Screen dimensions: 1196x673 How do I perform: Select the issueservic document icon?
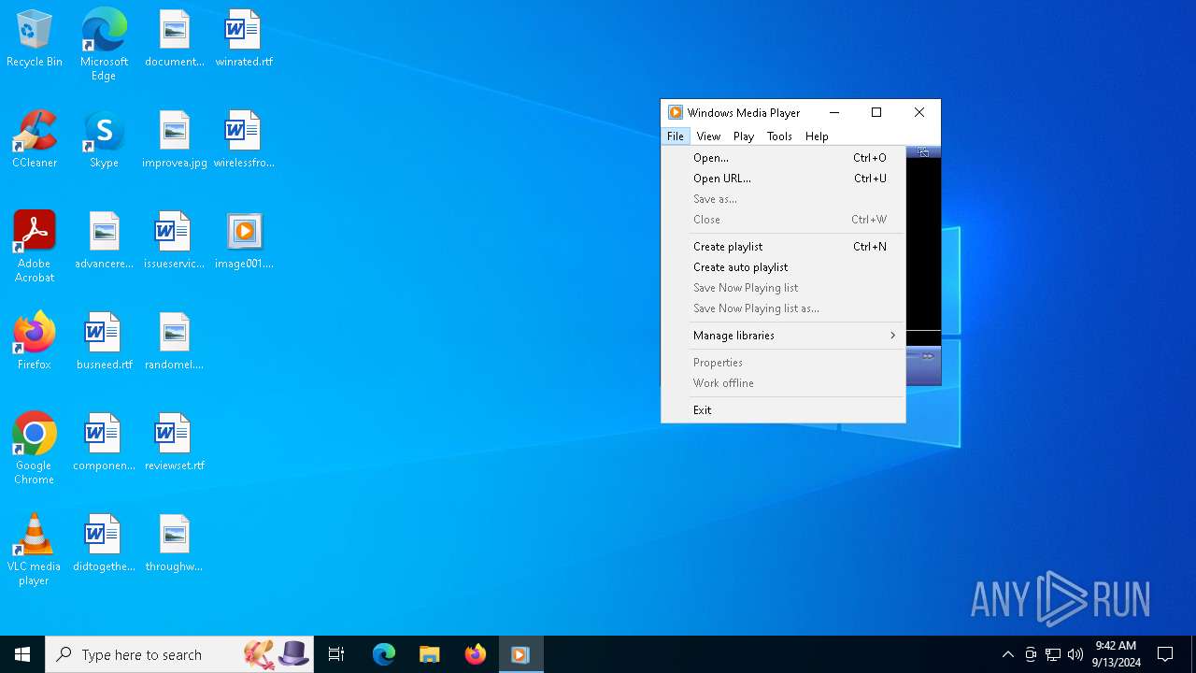point(175,241)
